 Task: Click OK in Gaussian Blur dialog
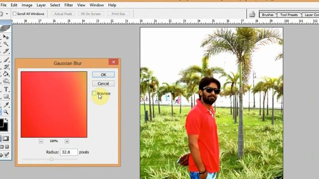coord(103,75)
